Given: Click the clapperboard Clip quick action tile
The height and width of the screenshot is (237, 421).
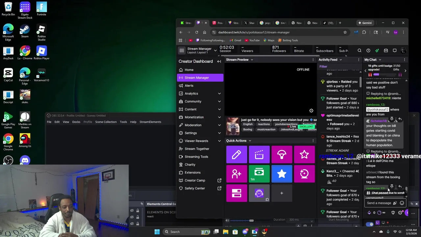Looking at the screenshot, I should click(x=259, y=154).
